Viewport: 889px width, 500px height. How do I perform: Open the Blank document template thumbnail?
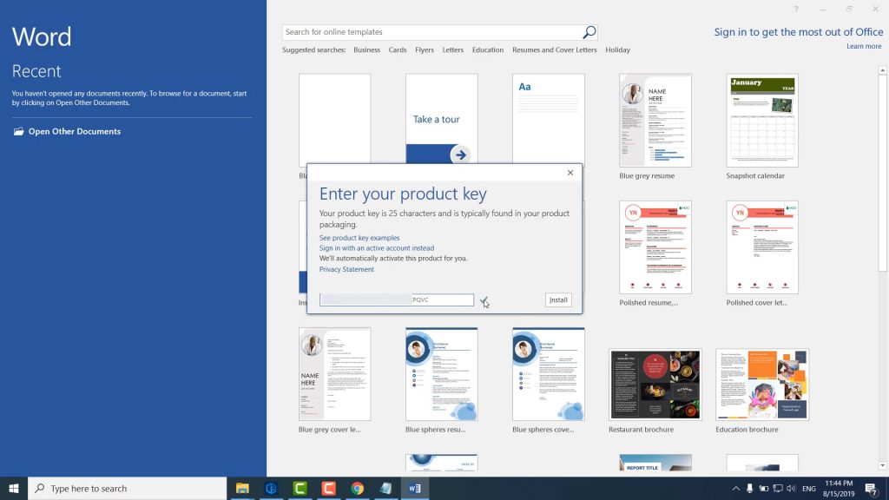click(x=334, y=118)
